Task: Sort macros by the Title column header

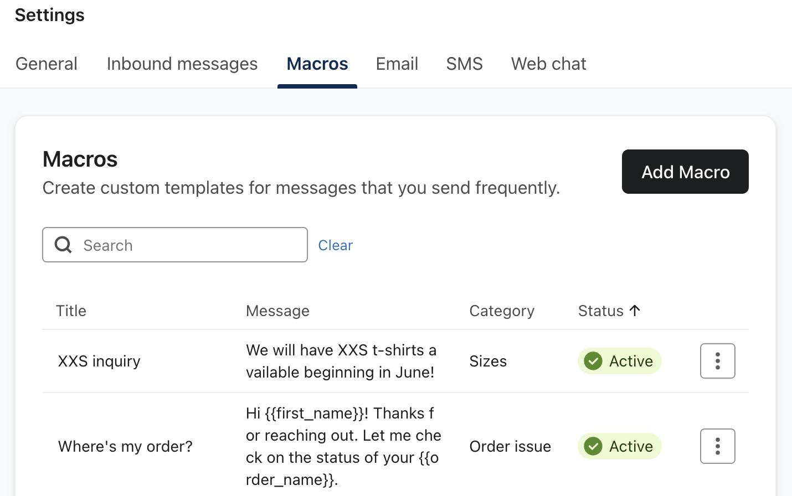Action: (x=71, y=311)
